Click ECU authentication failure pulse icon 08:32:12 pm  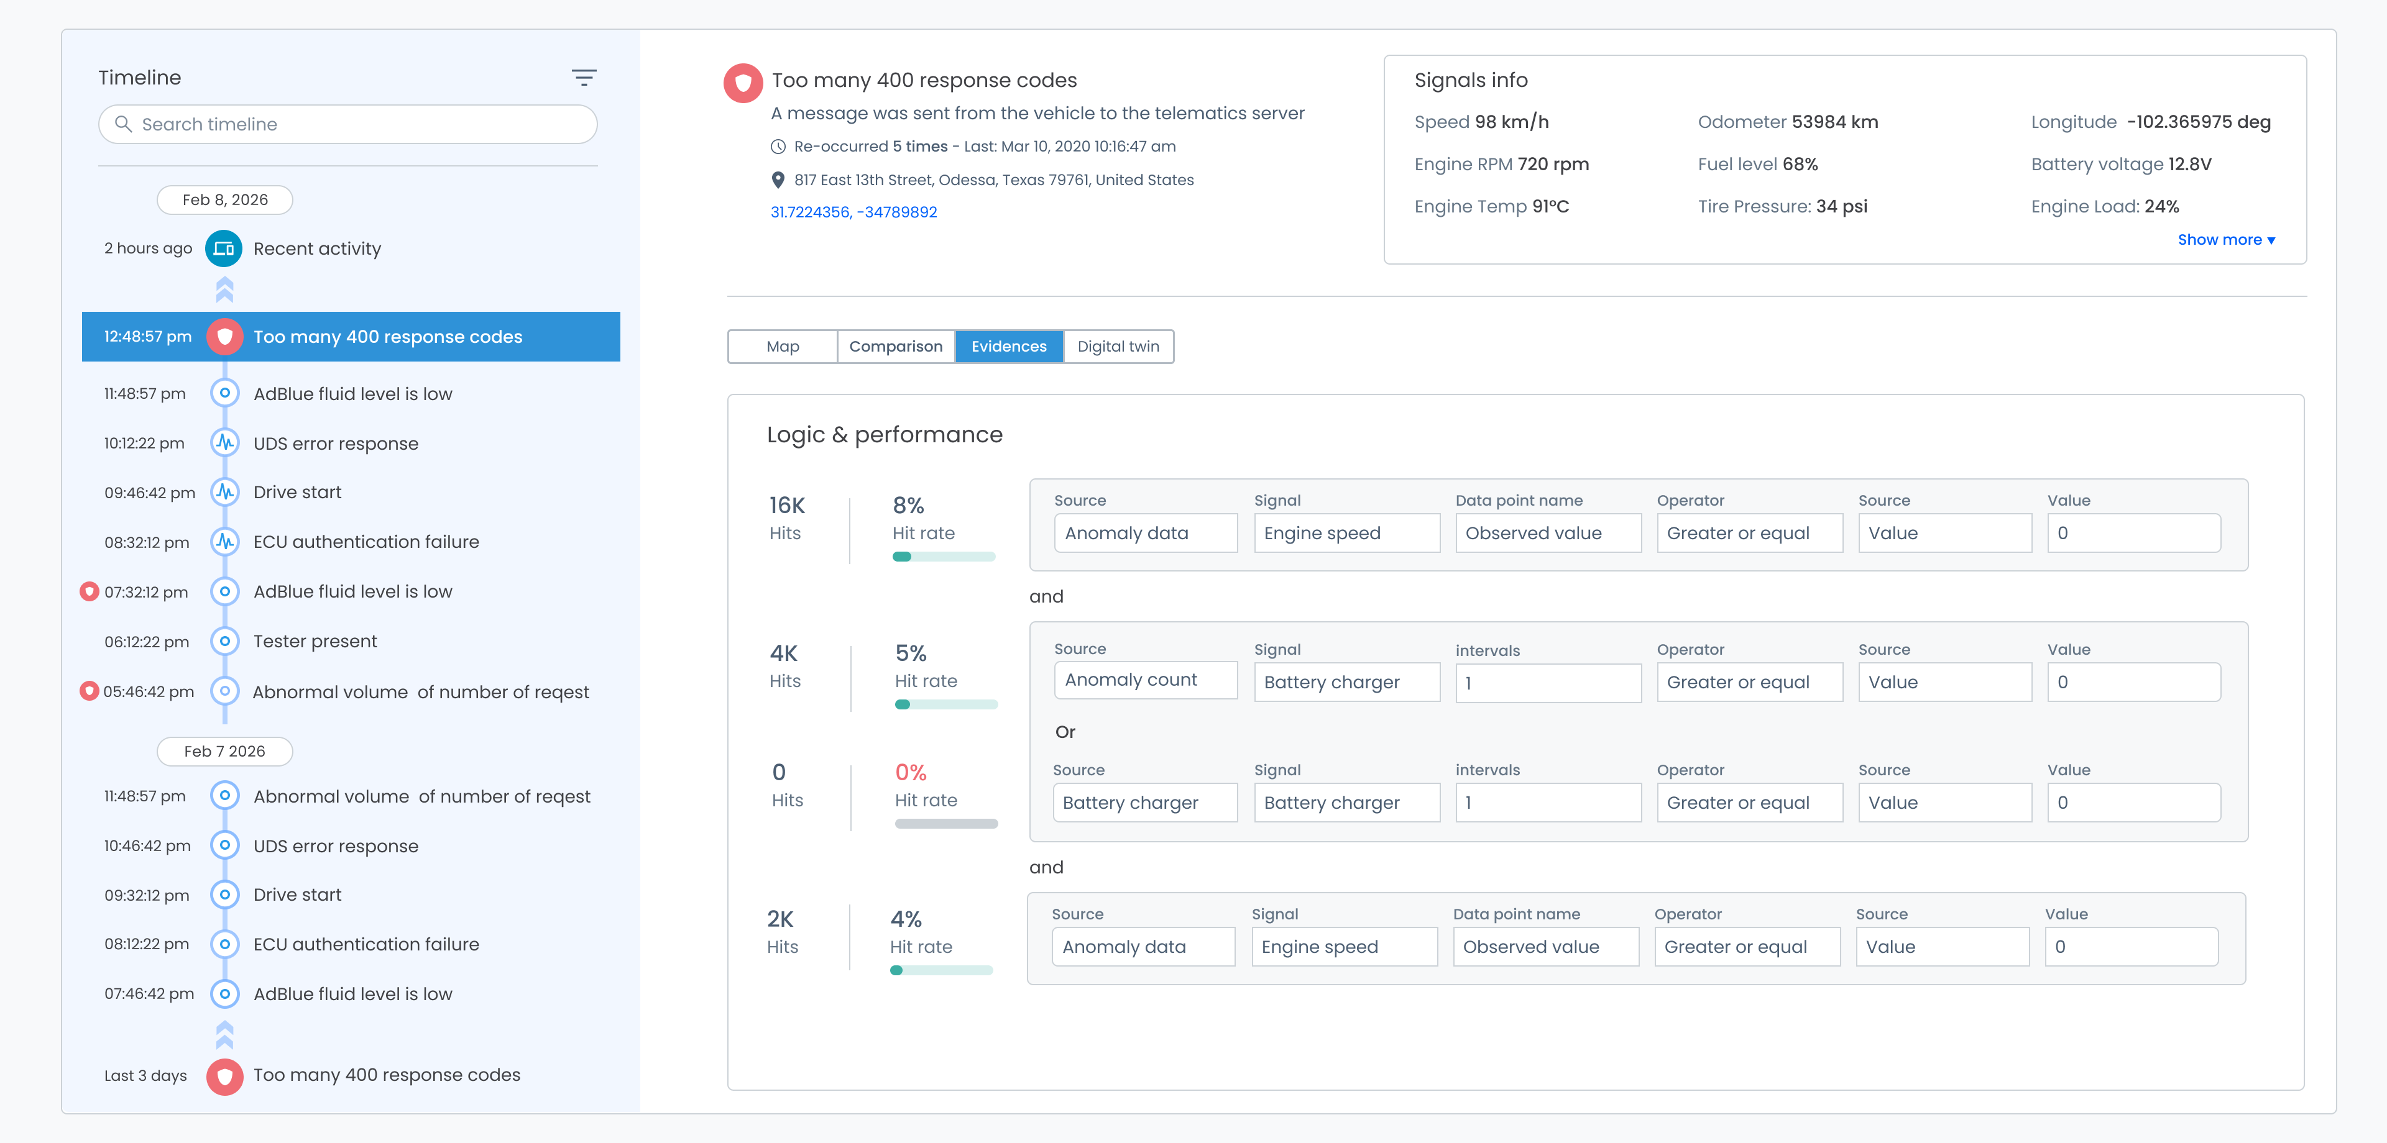click(x=224, y=541)
